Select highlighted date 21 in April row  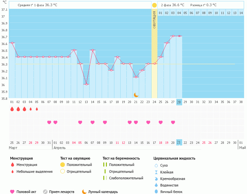179,142
